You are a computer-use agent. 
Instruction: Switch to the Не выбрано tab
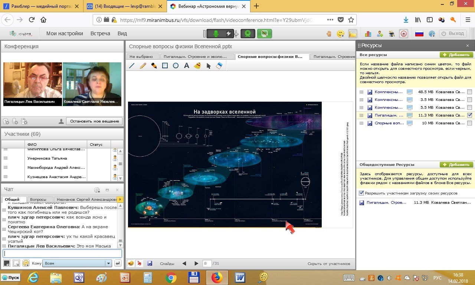point(143,56)
